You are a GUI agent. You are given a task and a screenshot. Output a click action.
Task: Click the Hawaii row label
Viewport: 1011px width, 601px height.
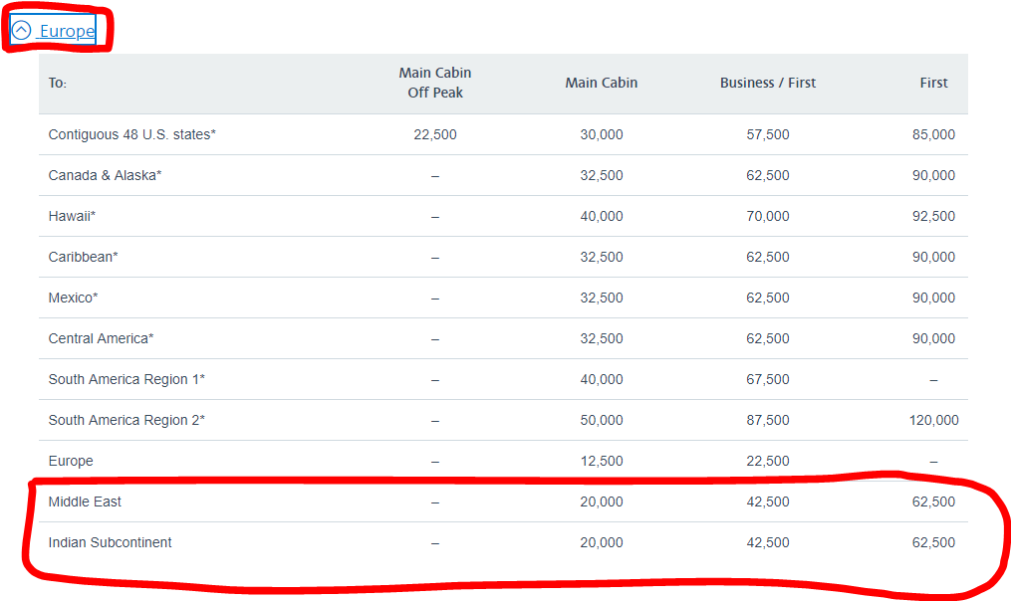72,216
